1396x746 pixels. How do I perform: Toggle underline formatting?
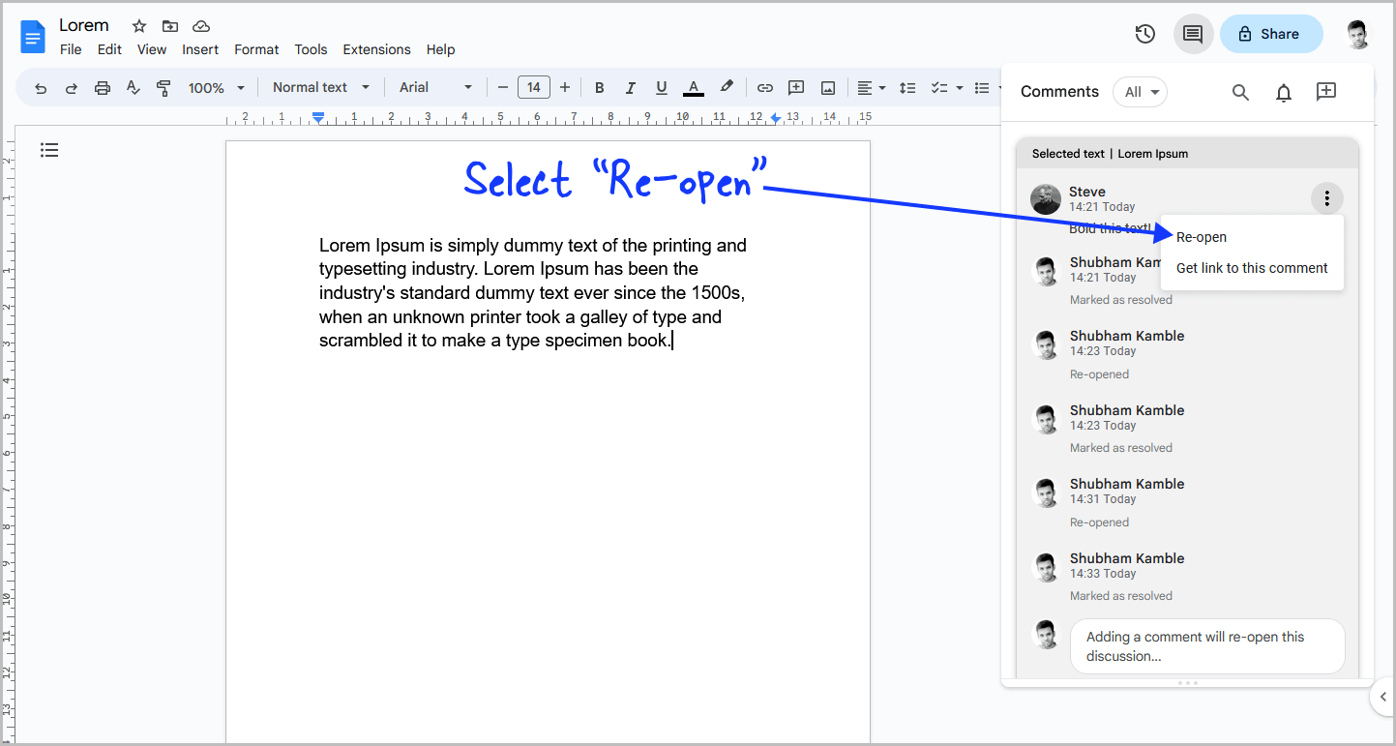tap(661, 87)
